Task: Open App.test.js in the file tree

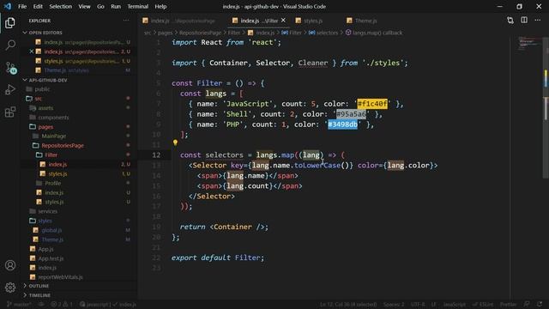Action: 51,258
